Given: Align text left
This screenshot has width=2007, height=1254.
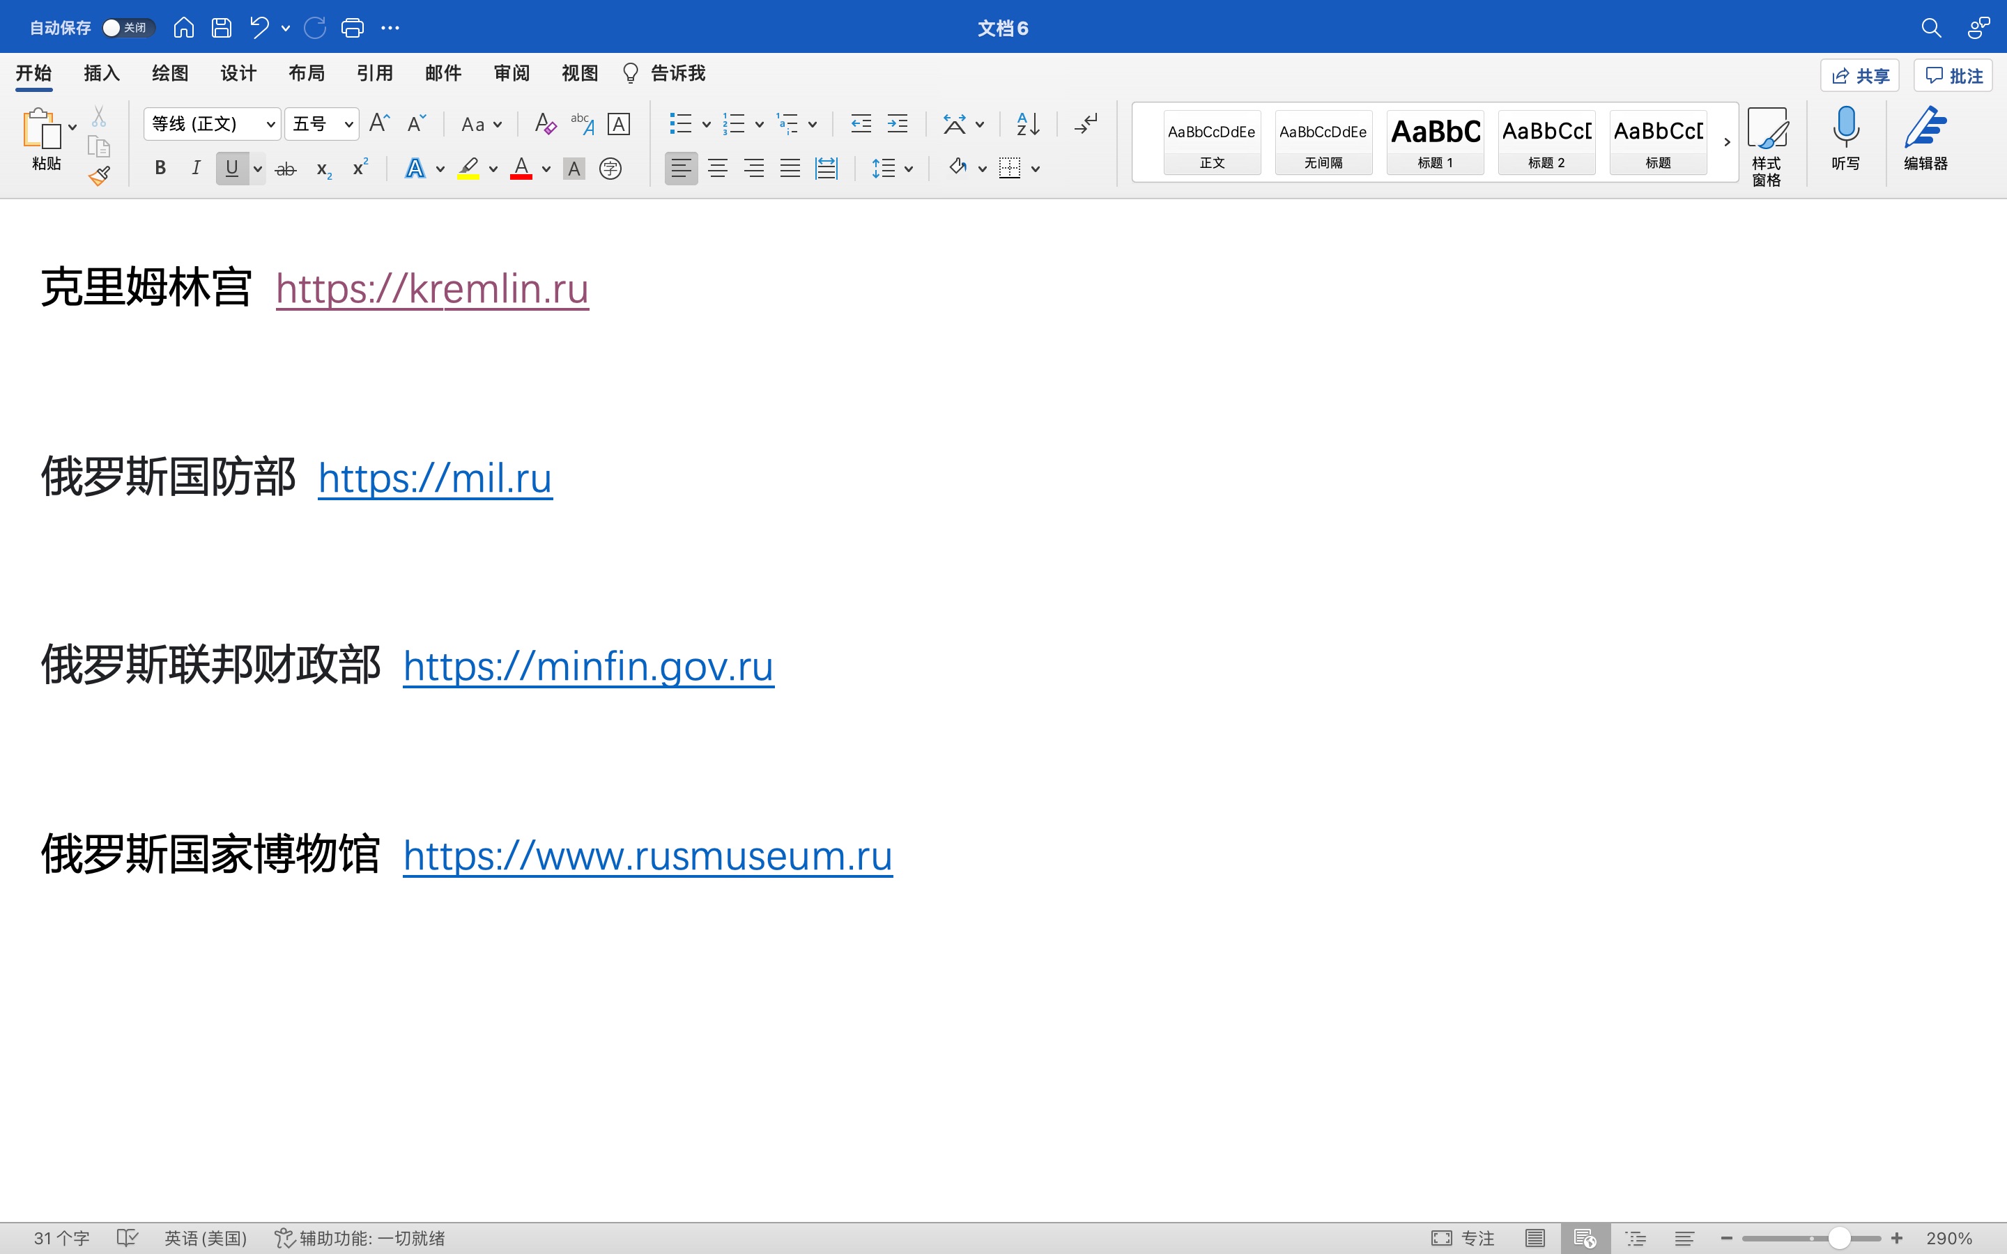Looking at the screenshot, I should point(681,169).
